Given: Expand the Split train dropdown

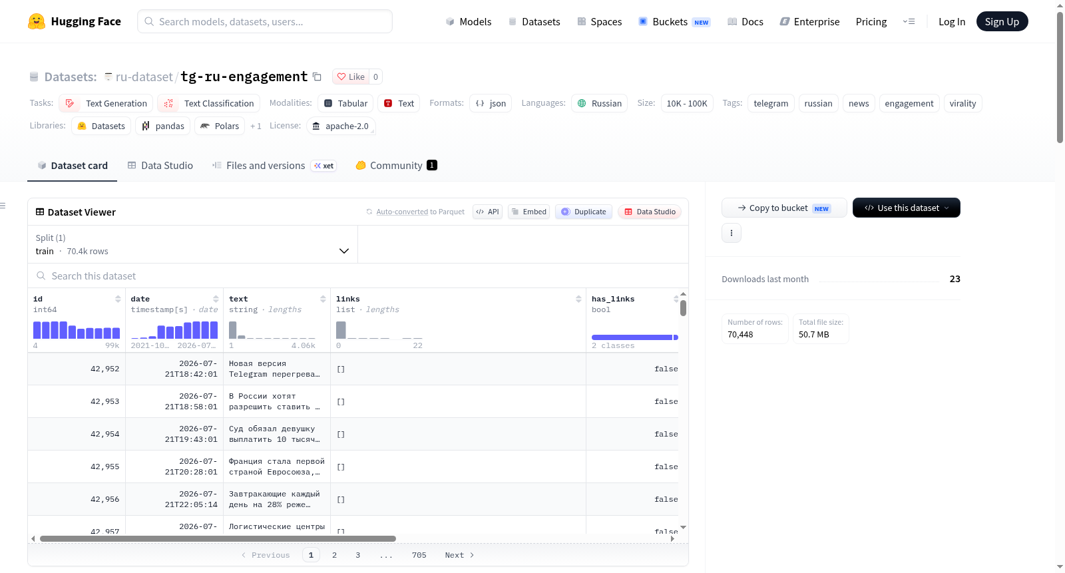Looking at the screenshot, I should coord(192,244).
